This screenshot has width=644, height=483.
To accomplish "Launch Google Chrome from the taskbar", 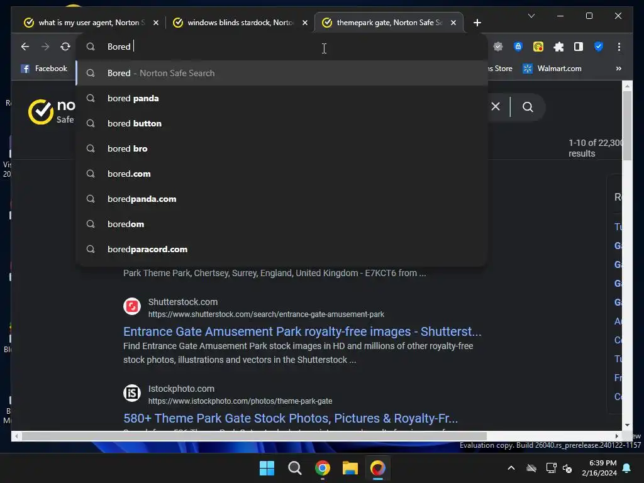I will 323,468.
